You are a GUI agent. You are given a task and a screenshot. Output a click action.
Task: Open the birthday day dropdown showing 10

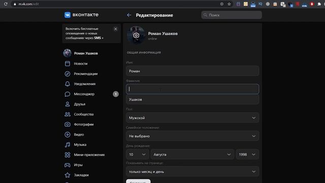138,155
